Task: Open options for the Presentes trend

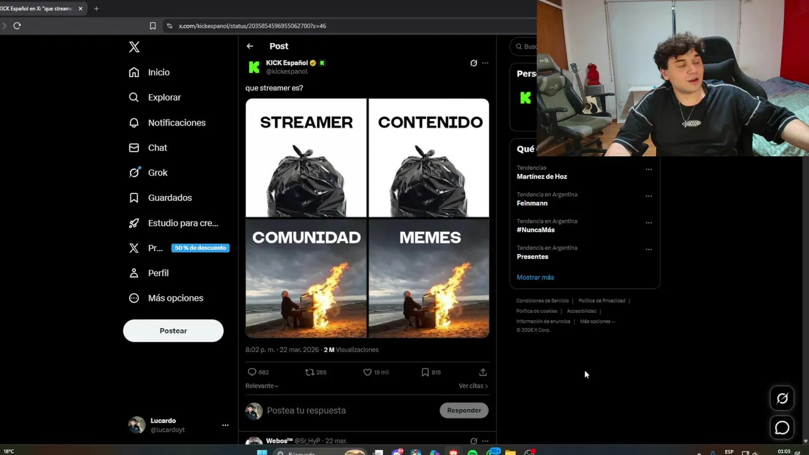Action: coord(648,249)
